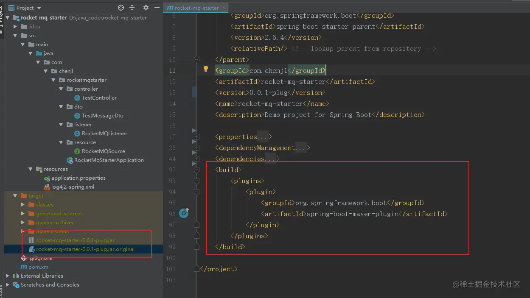Click the description Demo project line
Viewport: 530px width, 298px height.
pyautogui.click(x=320, y=114)
